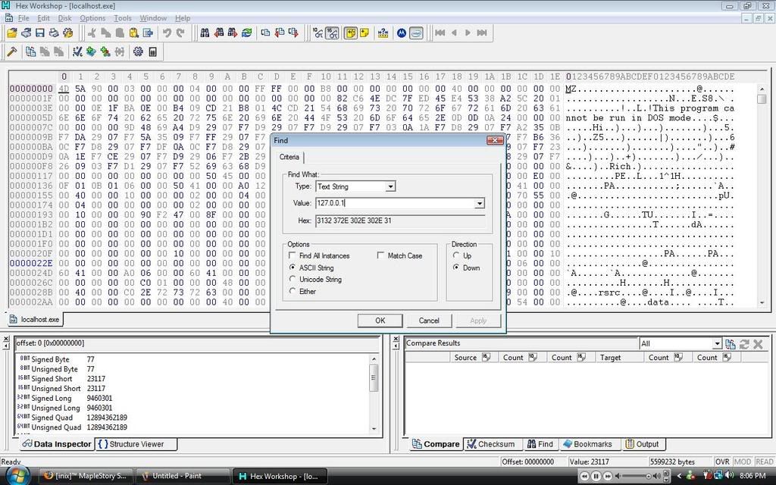
Task: Select Intel byte order icon
Action: pyautogui.click(x=416, y=33)
